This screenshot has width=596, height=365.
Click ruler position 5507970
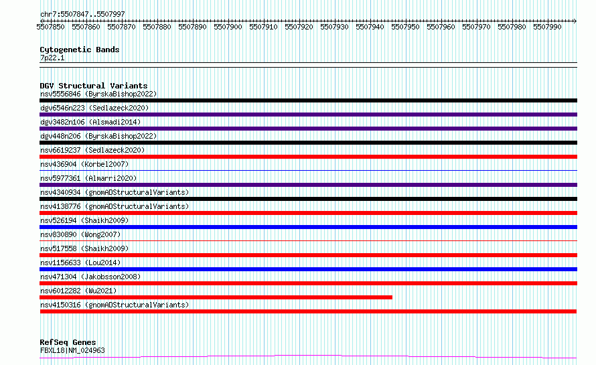click(x=476, y=27)
